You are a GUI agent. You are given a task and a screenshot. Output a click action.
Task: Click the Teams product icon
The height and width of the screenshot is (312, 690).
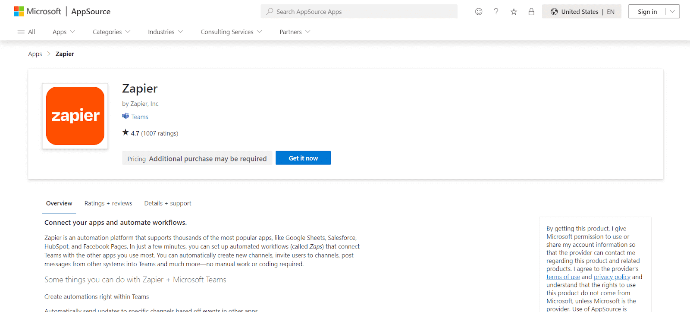[125, 116]
